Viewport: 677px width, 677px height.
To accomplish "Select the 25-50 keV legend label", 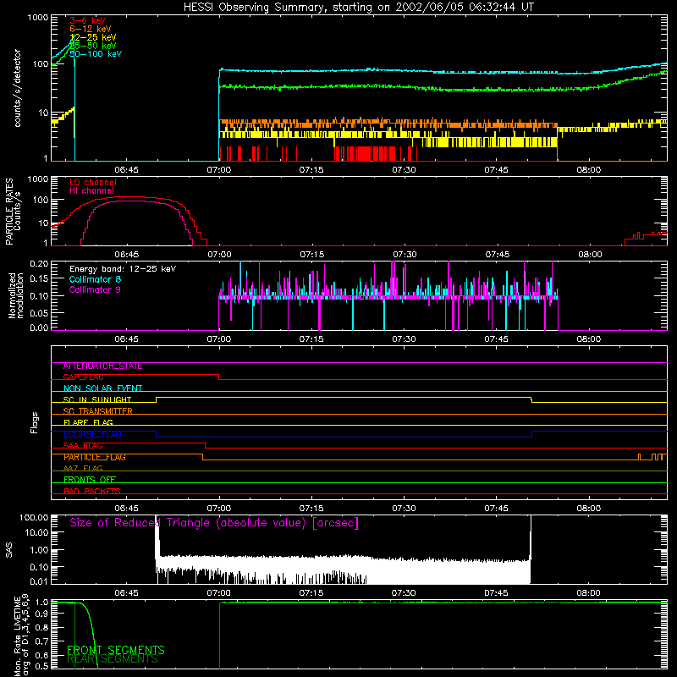I will click(x=93, y=46).
